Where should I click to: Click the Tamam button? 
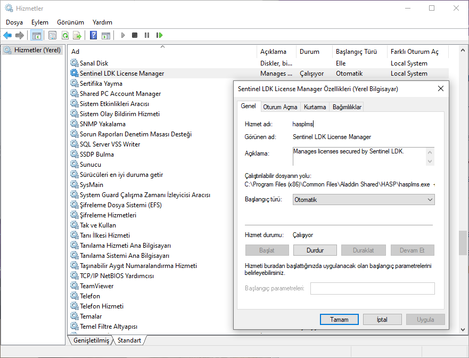pos(339,320)
